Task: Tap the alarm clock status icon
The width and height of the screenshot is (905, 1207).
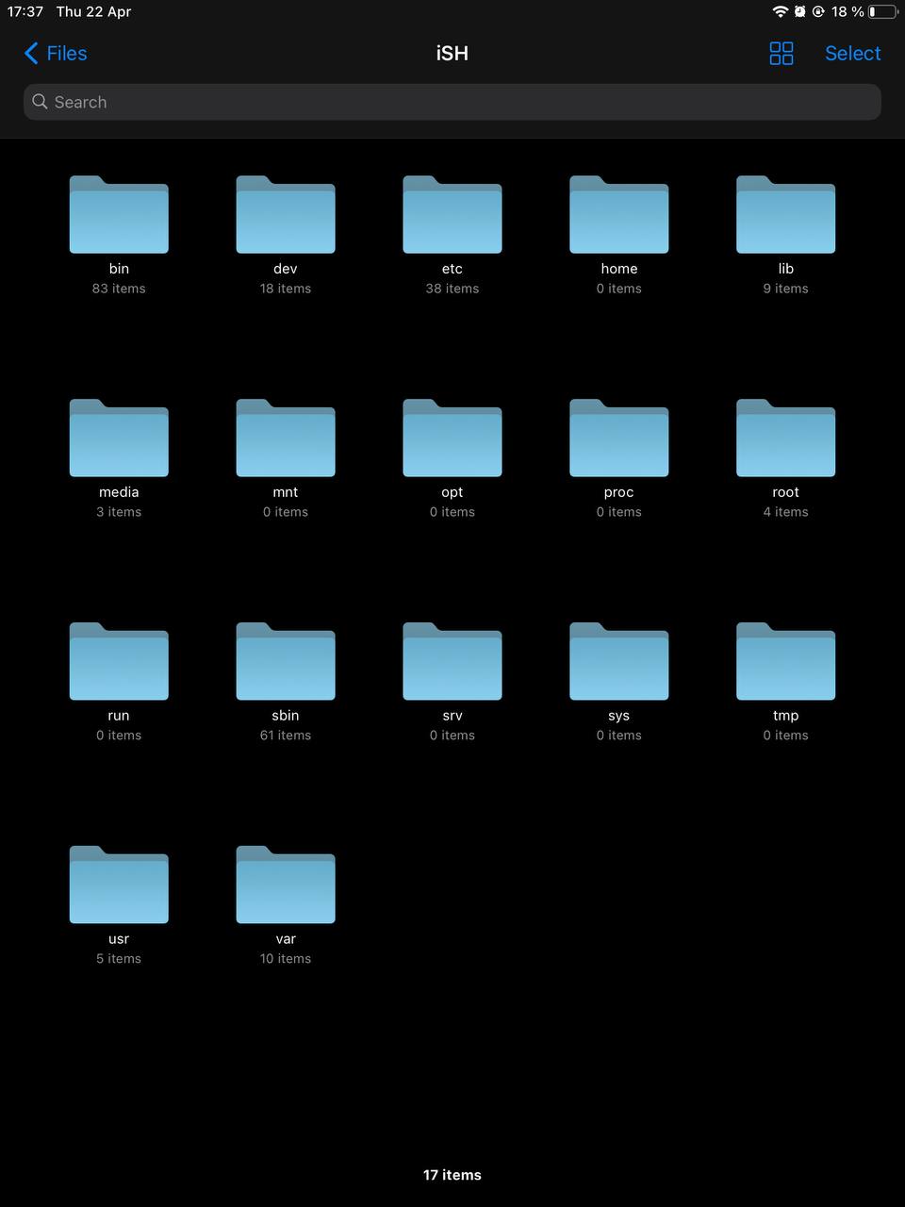Action: tap(799, 11)
